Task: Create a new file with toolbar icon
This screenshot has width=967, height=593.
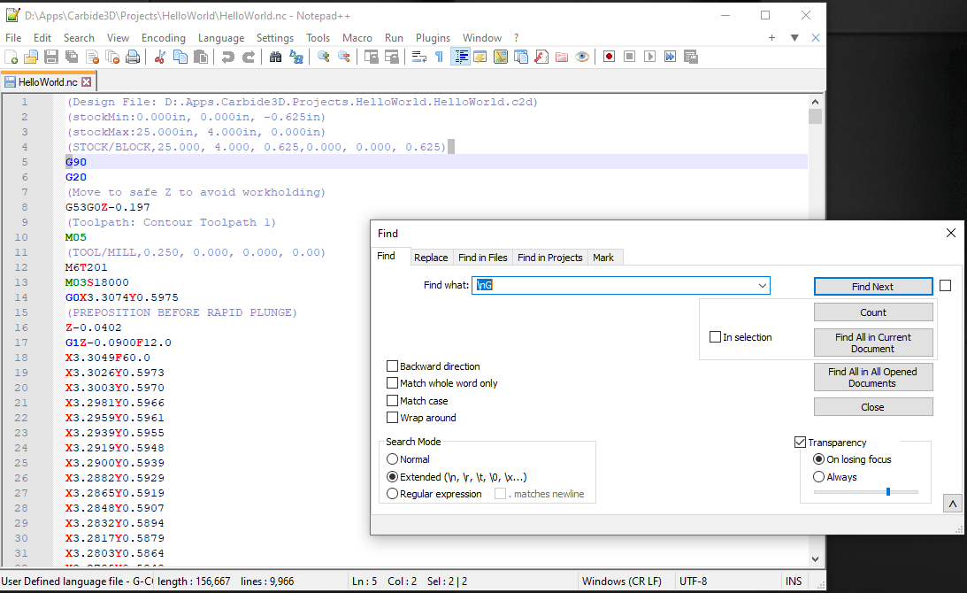Action: click(12, 58)
